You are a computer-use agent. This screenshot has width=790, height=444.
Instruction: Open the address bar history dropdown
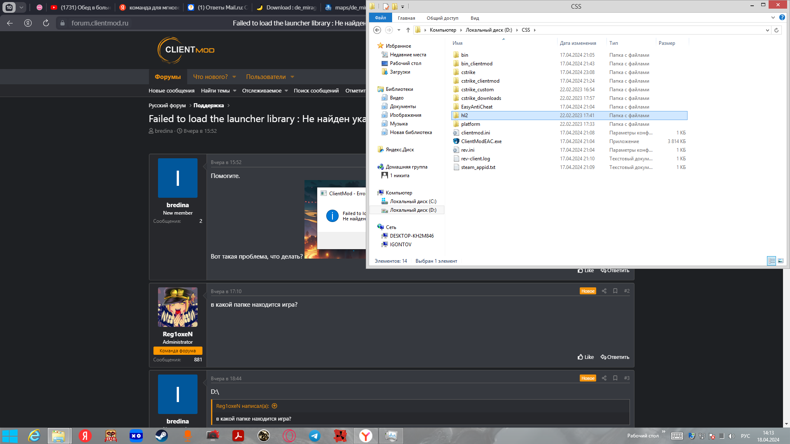click(x=767, y=30)
